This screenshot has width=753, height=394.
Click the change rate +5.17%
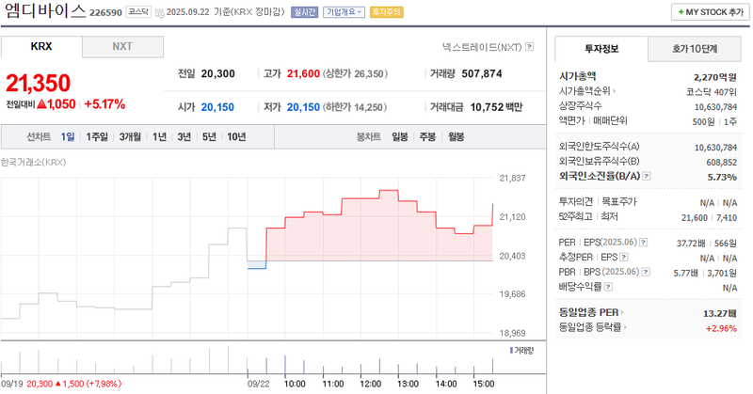tap(104, 104)
